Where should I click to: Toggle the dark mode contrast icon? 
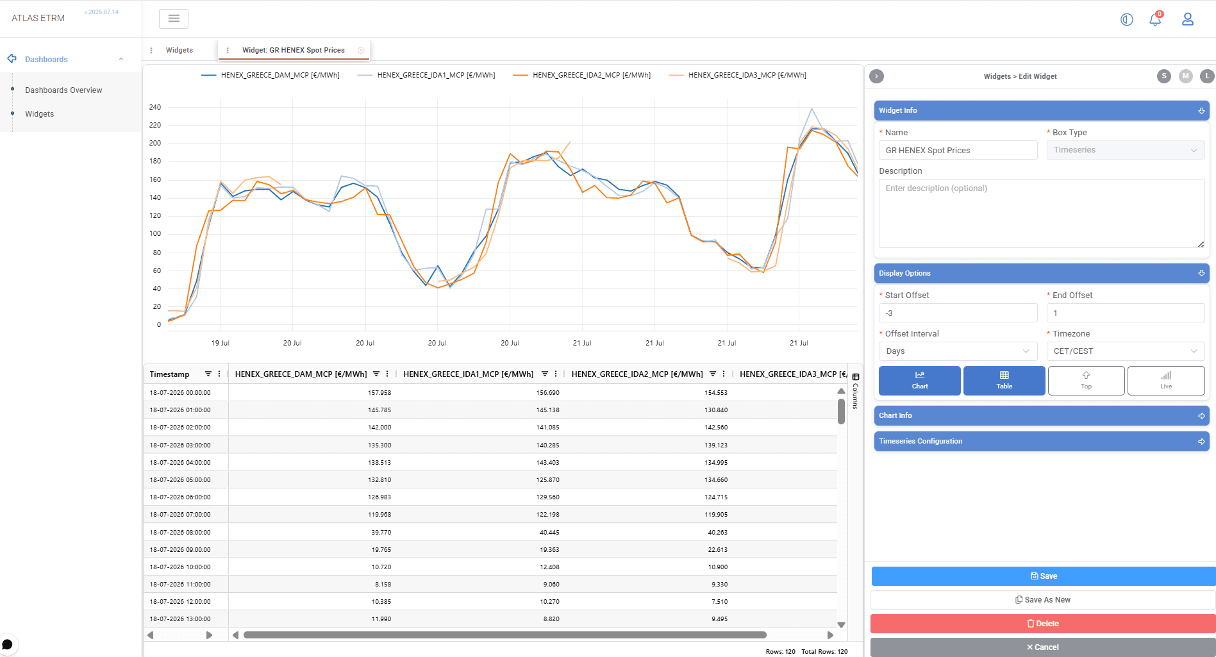pos(1126,19)
